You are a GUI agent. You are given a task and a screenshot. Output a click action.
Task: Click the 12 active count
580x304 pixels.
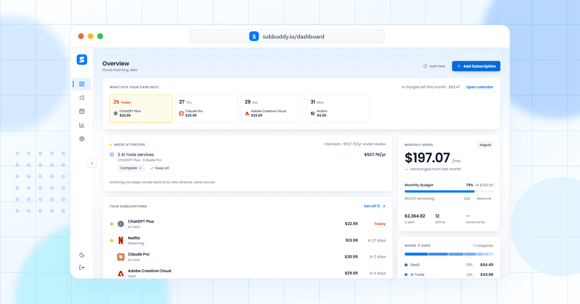pos(437,216)
